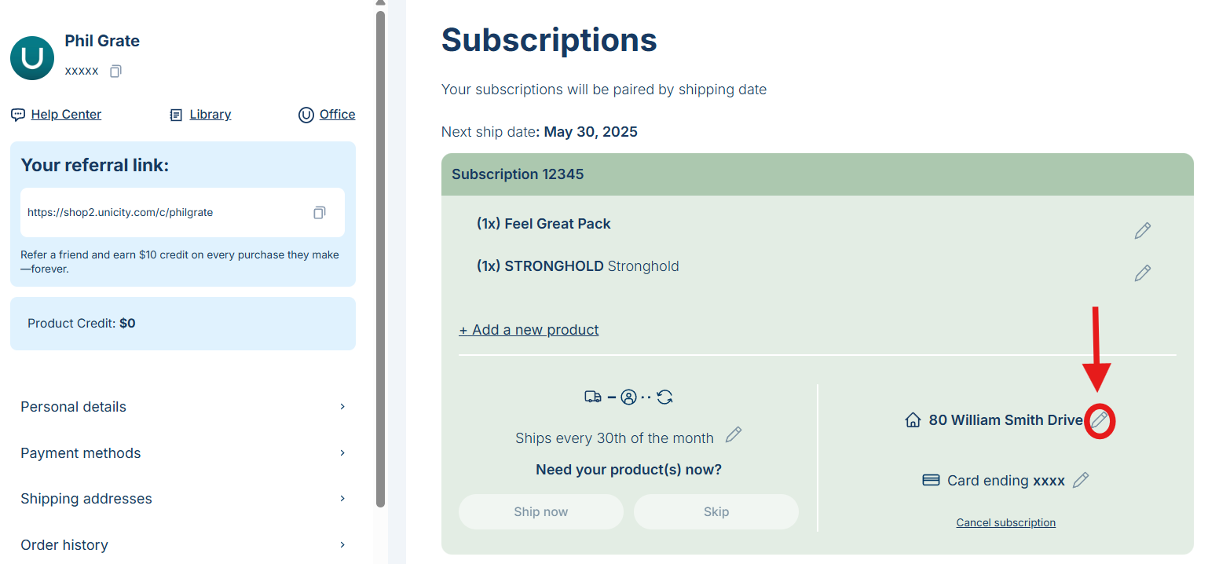Edit the STRONGHOLD product item
Screen dimensions: 1219x564
point(1142,273)
